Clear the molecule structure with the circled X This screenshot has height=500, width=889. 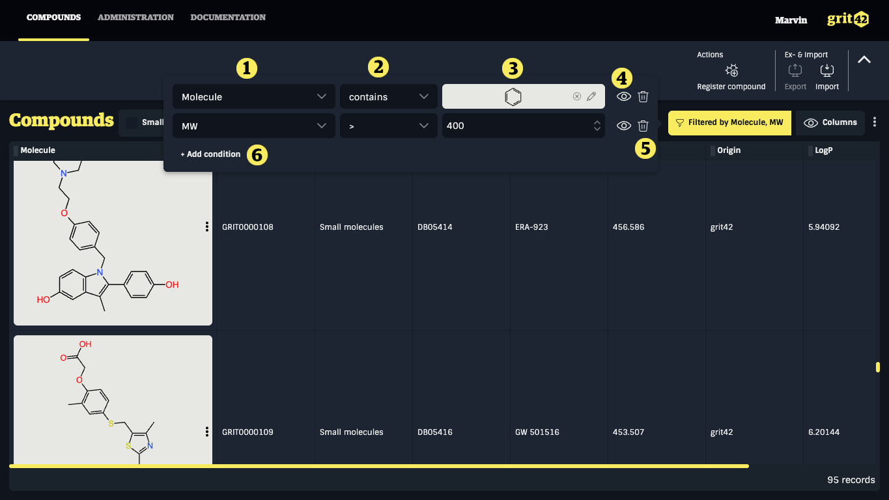coord(577,96)
